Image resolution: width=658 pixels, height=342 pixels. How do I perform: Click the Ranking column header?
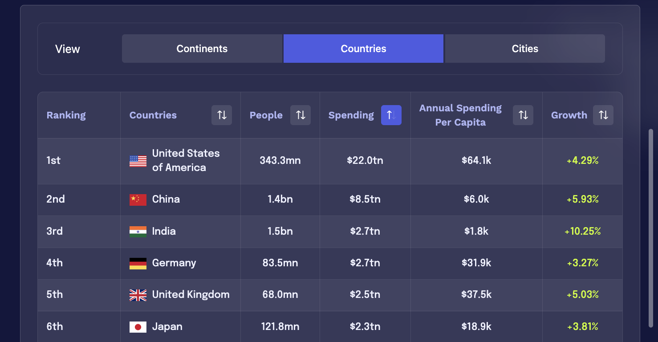66,115
